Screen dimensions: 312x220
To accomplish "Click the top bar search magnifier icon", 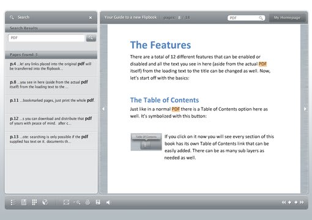I will 261,18.
